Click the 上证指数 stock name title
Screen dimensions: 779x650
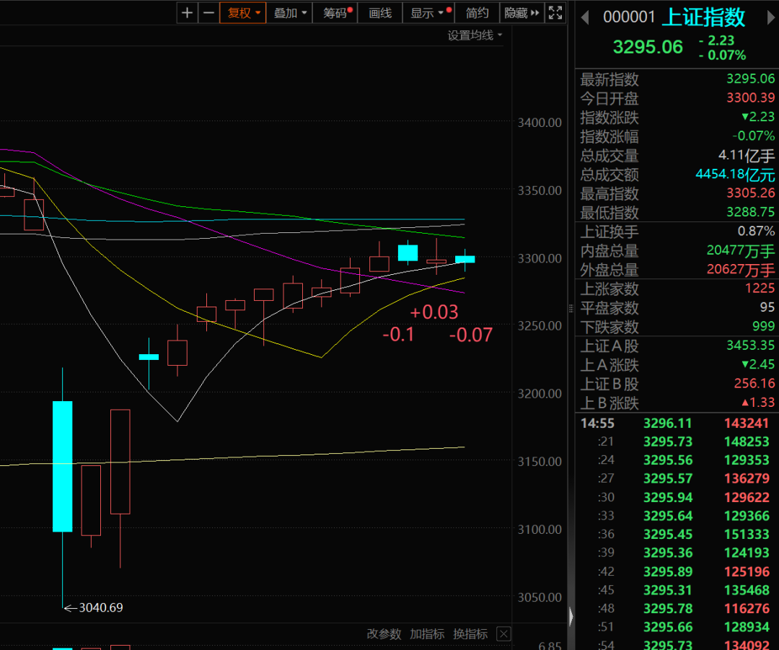[703, 17]
